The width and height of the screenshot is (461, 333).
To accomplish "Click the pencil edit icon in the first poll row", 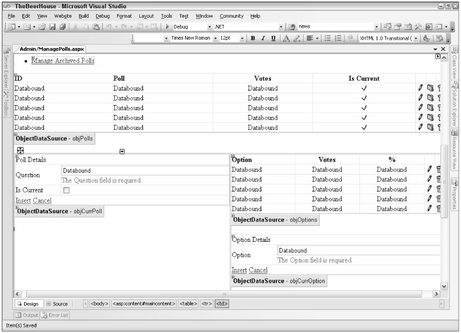I will (420, 88).
